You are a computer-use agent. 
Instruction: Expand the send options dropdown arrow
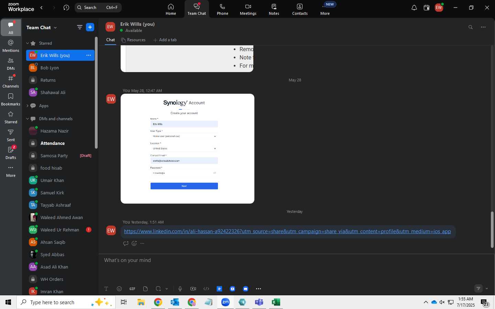pyautogui.click(x=487, y=289)
